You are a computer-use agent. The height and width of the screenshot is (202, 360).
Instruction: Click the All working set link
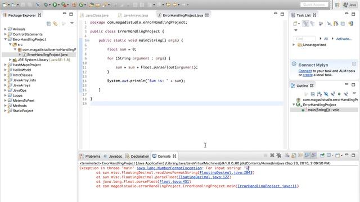pyautogui.click(x=326, y=39)
